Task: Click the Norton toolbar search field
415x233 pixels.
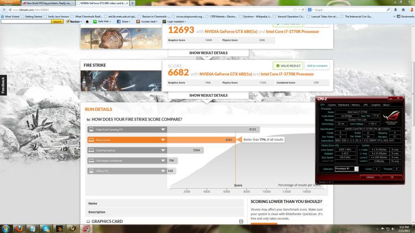Action: coord(26,22)
